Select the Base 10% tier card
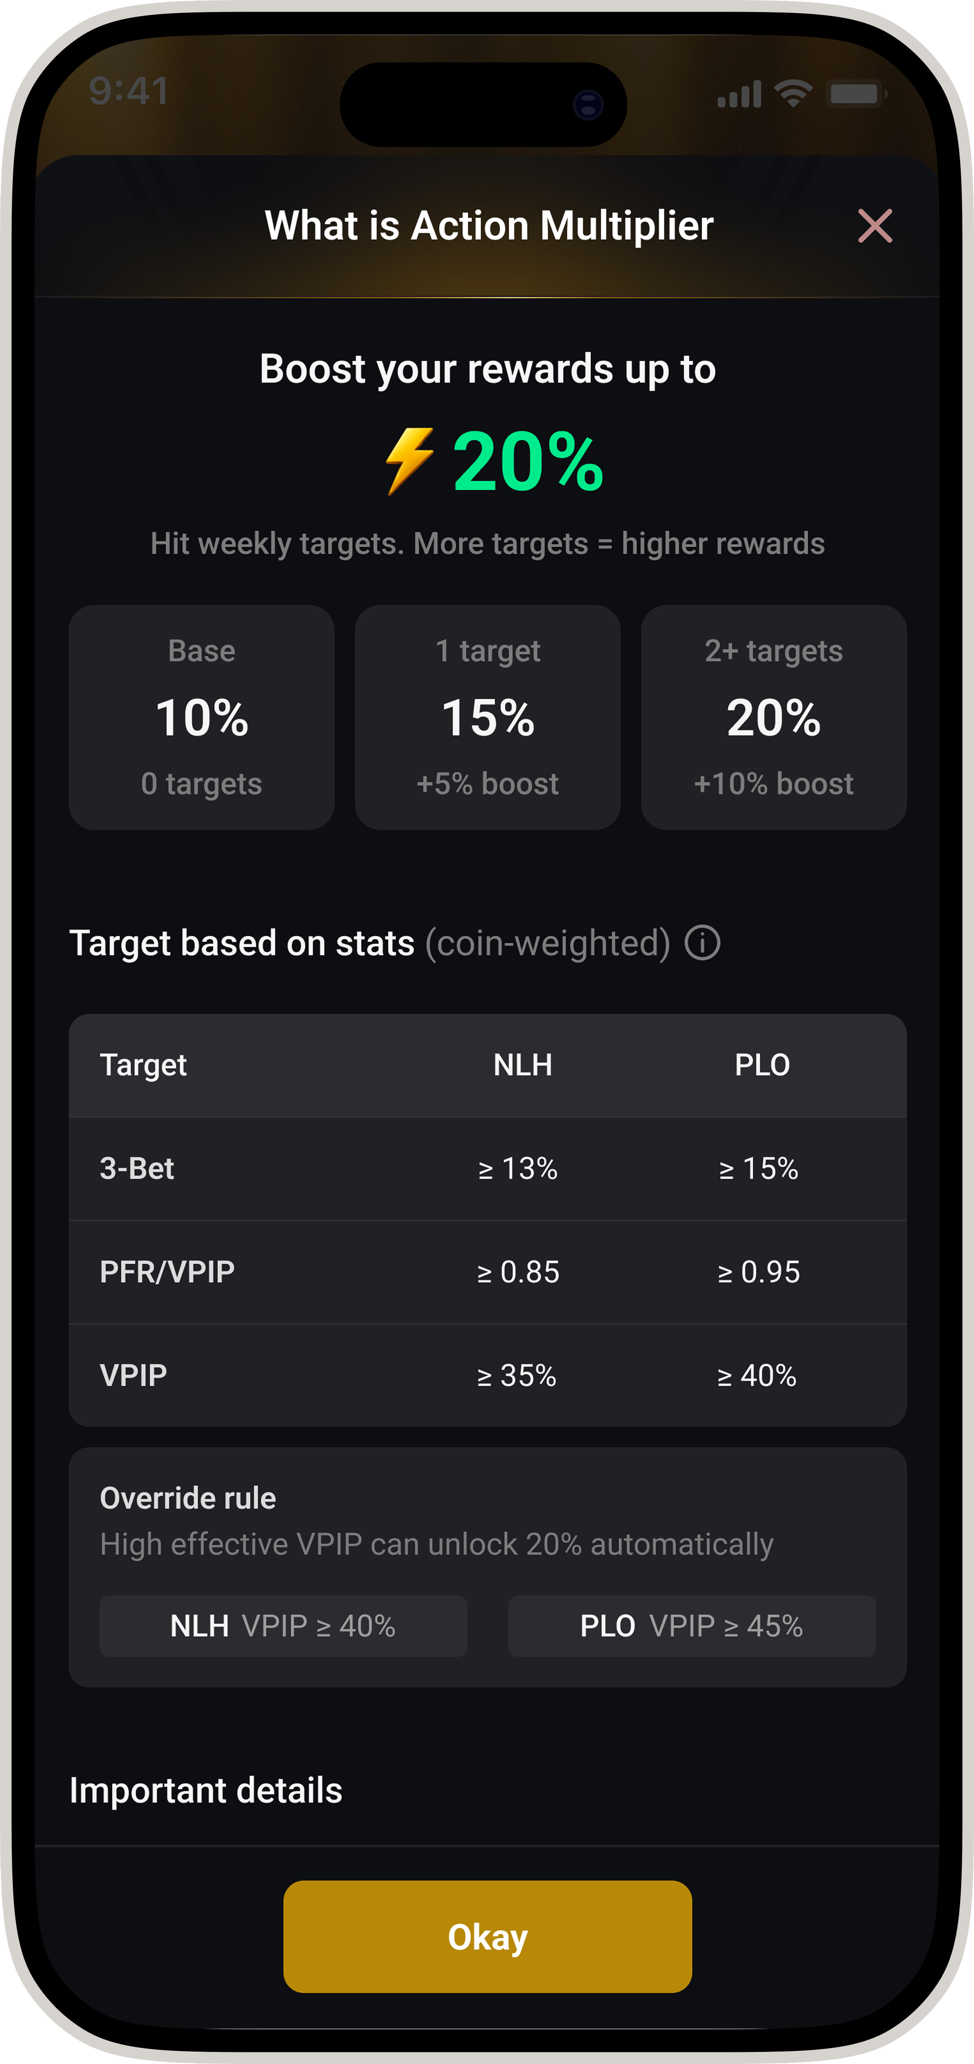This screenshot has width=974, height=2064. (202, 717)
